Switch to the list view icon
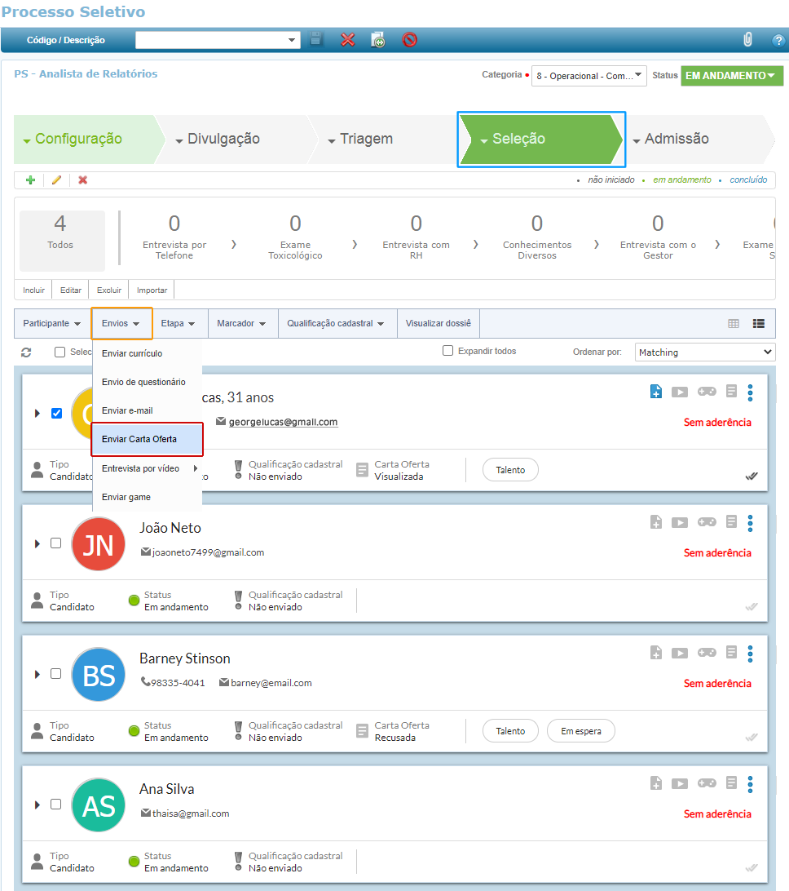This screenshot has height=891, width=789. (x=759, y=324)
